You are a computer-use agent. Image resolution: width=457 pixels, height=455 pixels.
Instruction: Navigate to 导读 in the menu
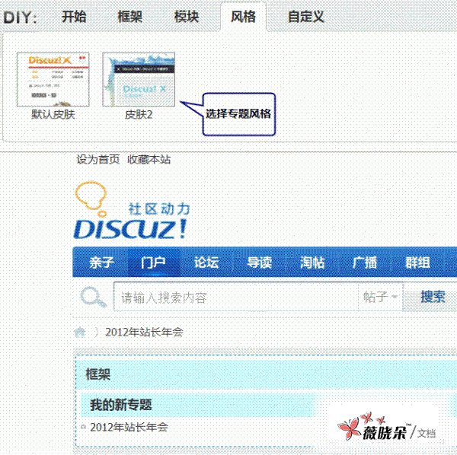point(259,262)
